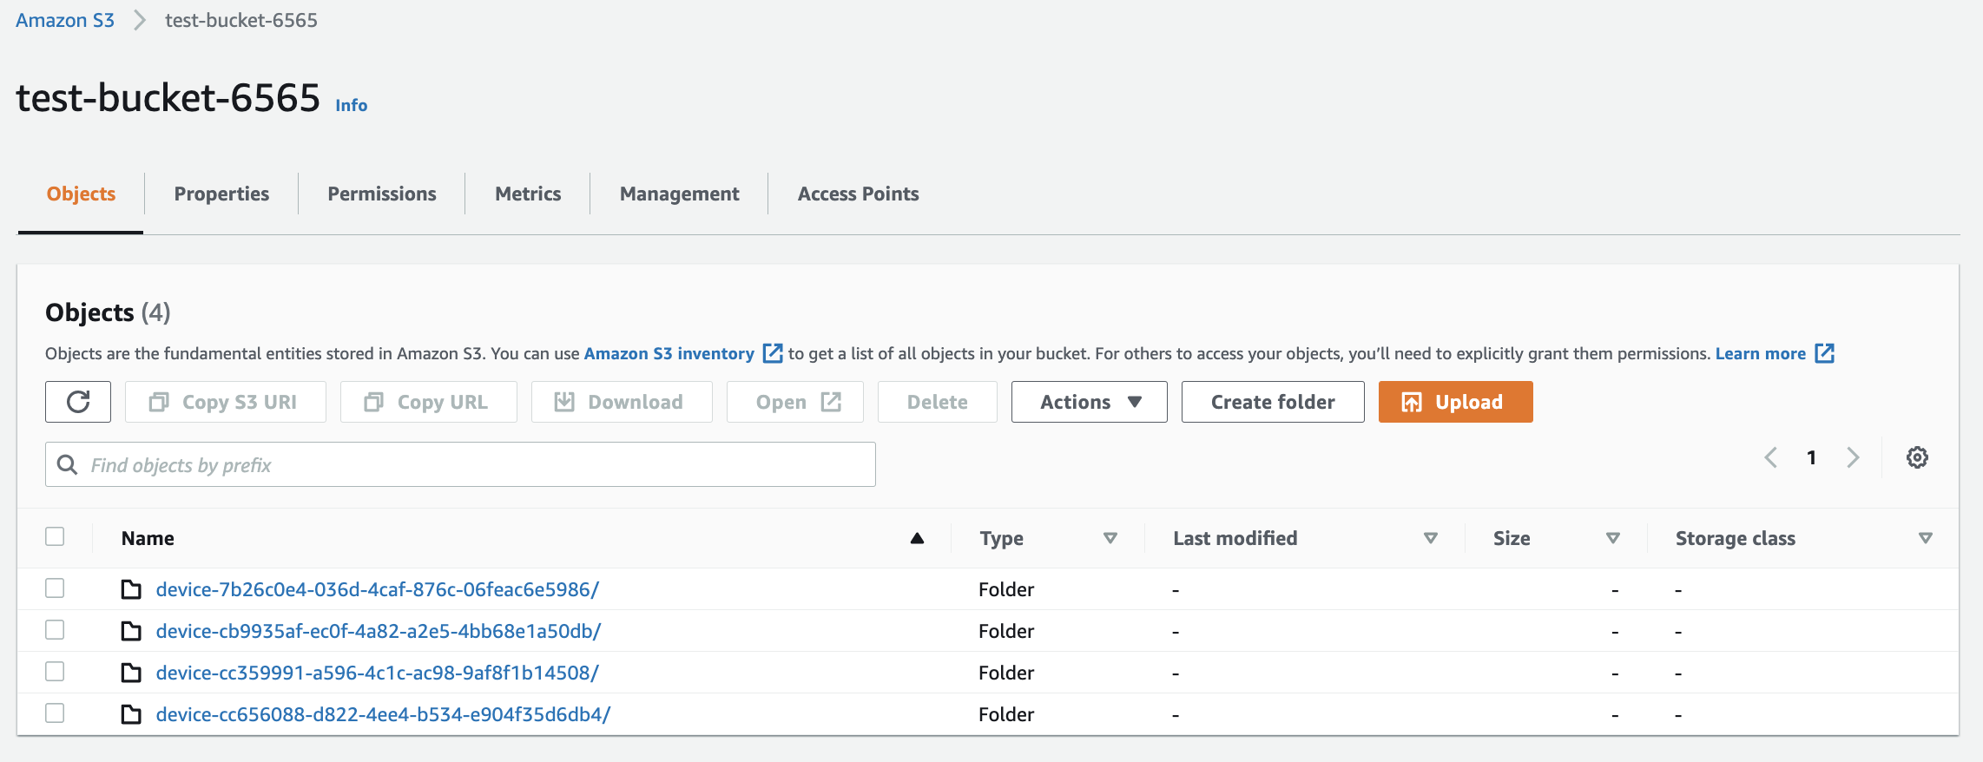This screenshot has height=762, width=1983.
Task: Open the Management tab
Action: click(x=679, y=194)
